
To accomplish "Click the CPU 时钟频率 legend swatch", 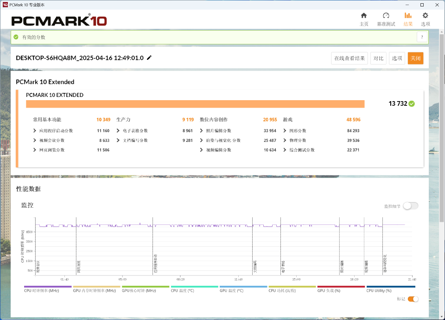I will (x=48, y=287).
